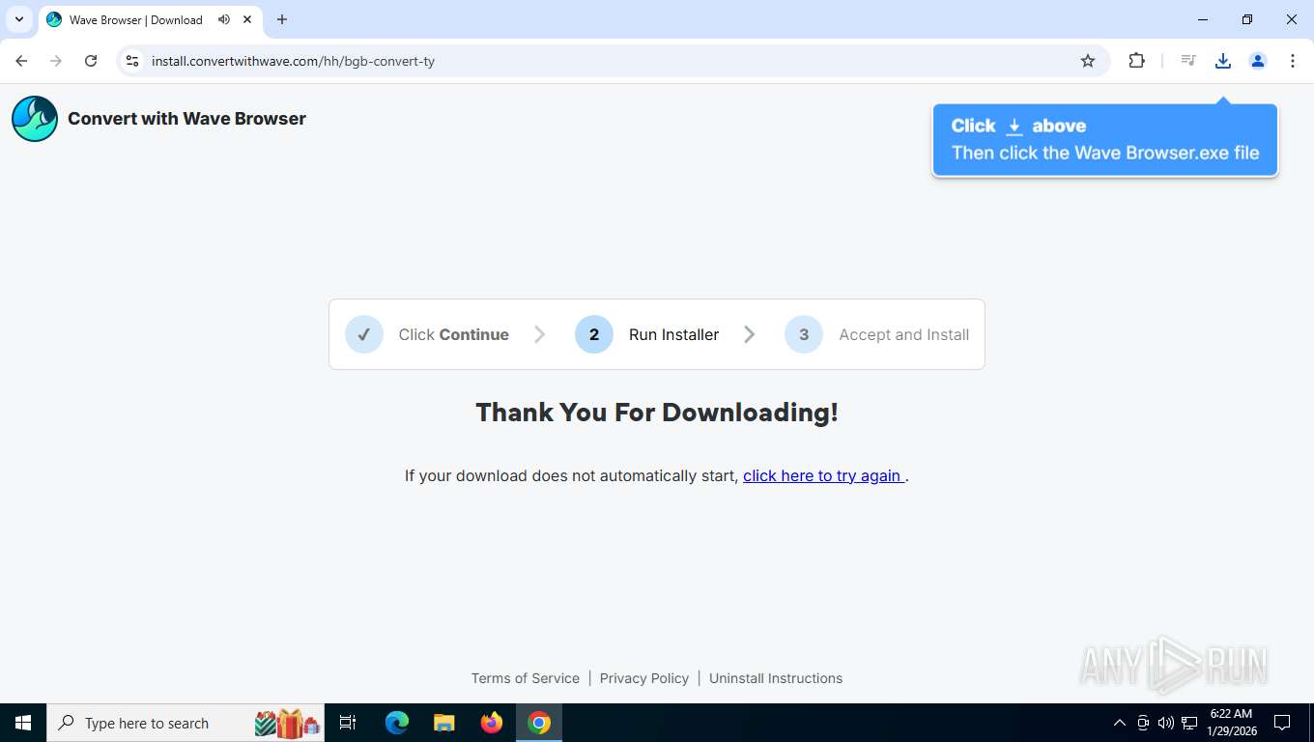Reload the current page
Image resolution: width=1314 pixels, height=742 pixels.
(91, 61)
